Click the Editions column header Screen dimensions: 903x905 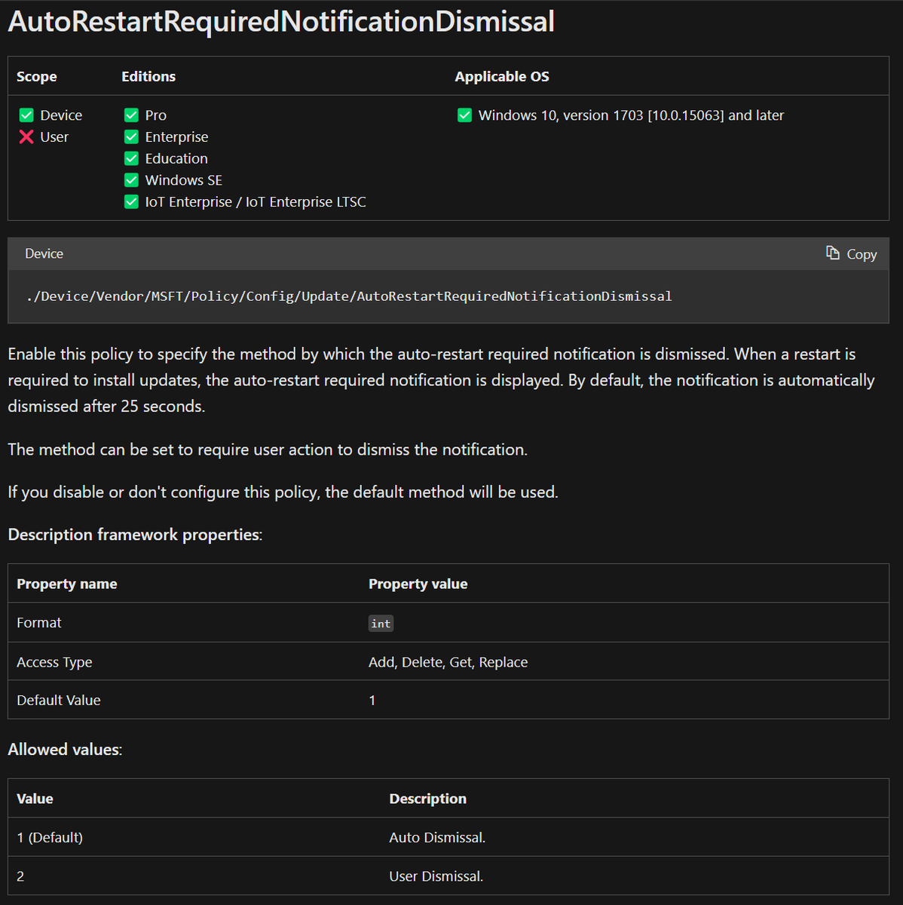tap(148, 76)
